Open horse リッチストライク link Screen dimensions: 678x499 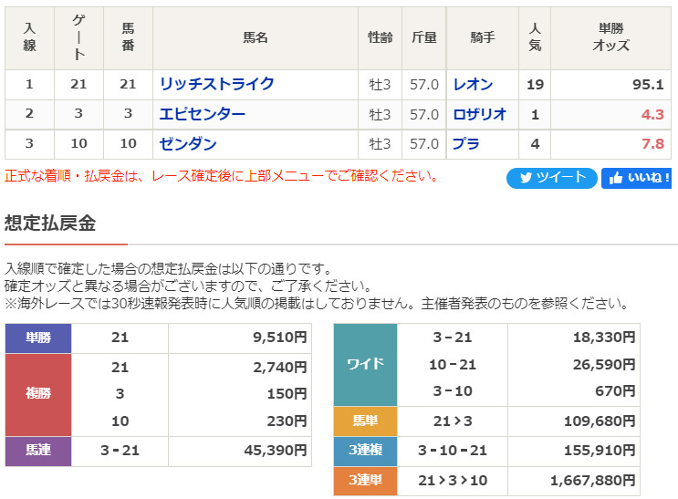(216, 84)
